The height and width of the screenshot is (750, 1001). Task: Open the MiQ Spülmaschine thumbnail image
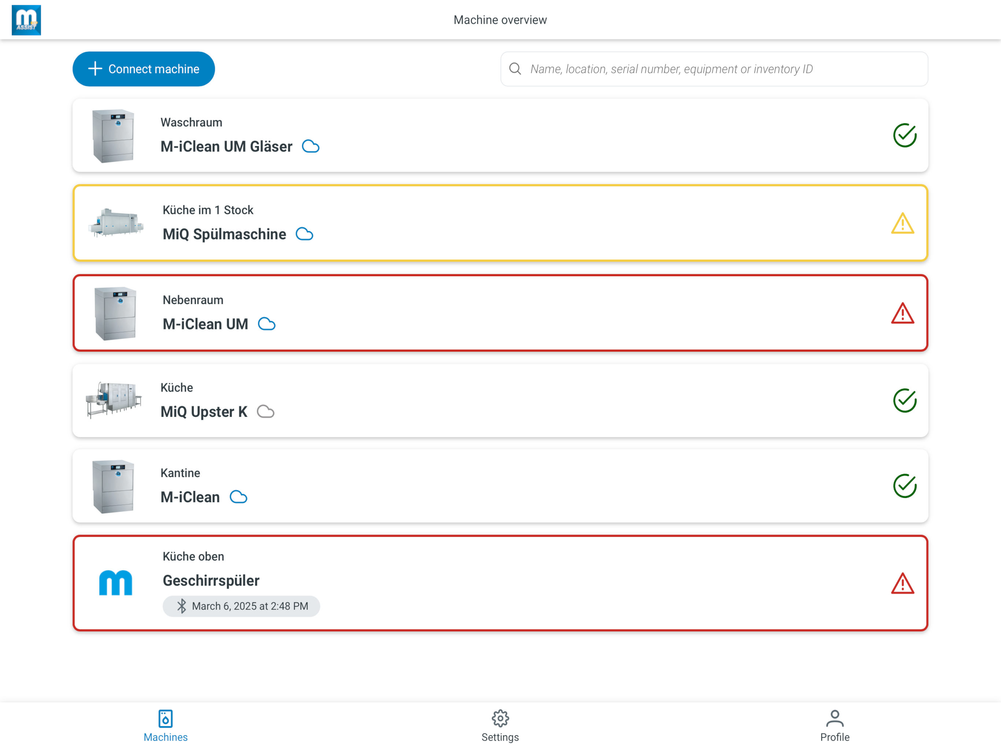click(x=116, y=223)
